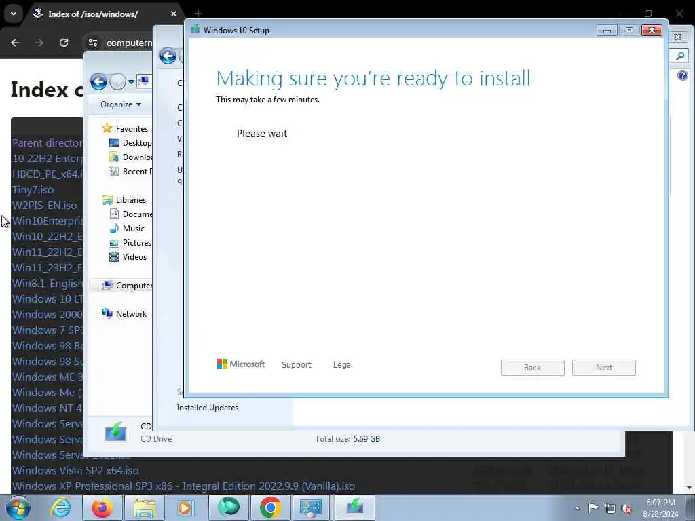Open the muted volume tray icon

click(626, 509)
